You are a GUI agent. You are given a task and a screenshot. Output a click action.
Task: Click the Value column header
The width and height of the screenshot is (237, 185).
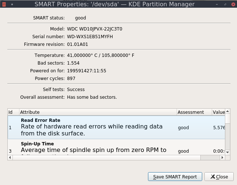(x=218, y=112)
